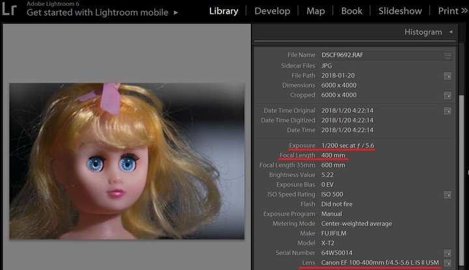Switch to the Develop module
Screen dimensions: 469x270
(272, 11)
